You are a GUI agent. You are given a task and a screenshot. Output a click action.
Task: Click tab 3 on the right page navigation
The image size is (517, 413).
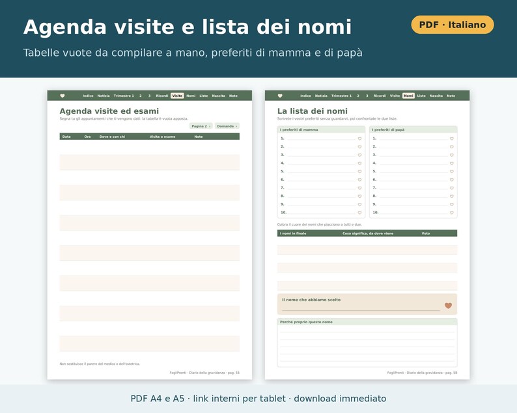[367, 96]
